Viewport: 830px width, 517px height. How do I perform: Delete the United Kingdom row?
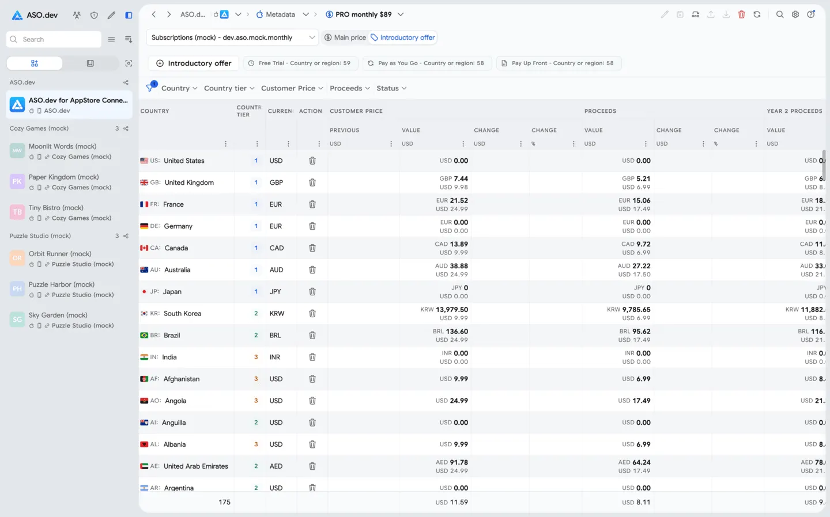[312, 183]
